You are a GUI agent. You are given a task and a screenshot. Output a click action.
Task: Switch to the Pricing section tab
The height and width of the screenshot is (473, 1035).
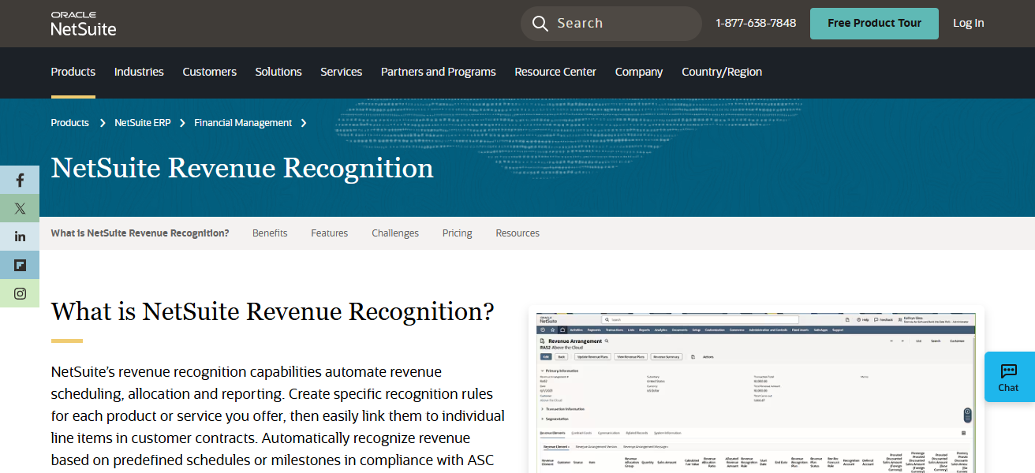(x=457, y=233)
